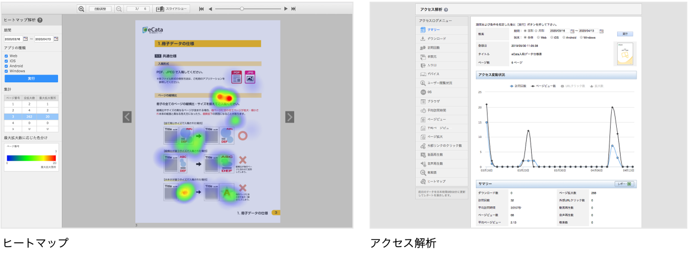Click the zoom out magnifier icon
689x256 pixels.
(x=119, y=9)
